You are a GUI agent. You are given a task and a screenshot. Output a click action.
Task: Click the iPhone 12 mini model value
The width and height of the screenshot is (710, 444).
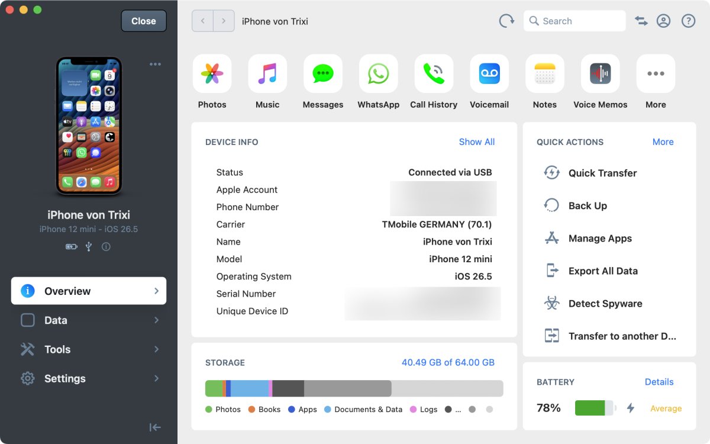(x=461, y=259)
